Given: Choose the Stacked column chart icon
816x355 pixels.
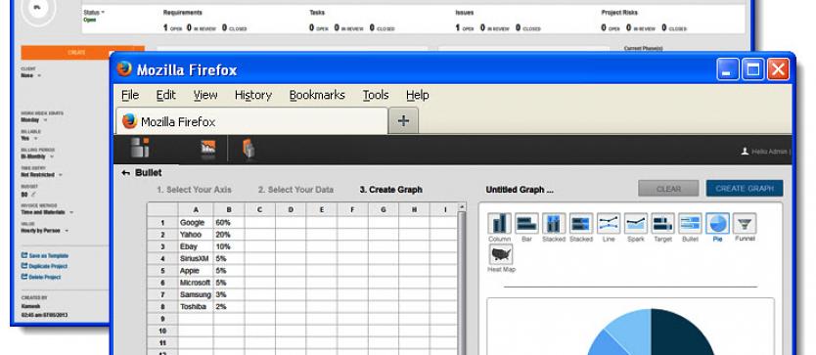Looking at the screenshot, I should click(554, 223).
